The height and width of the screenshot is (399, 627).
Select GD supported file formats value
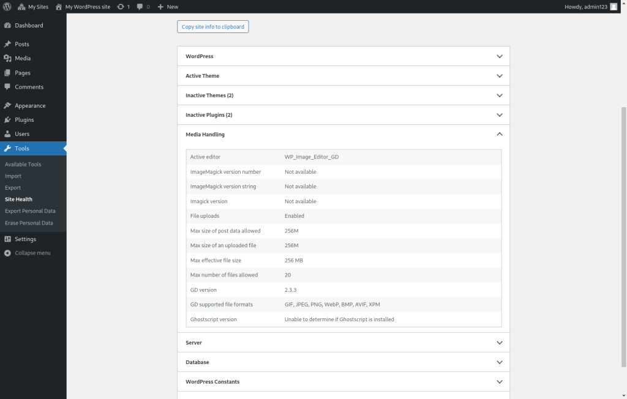click(x=332, y=305)
